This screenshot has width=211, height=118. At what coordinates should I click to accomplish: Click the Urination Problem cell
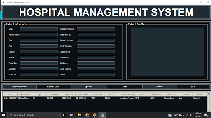(x=127, y=98)
